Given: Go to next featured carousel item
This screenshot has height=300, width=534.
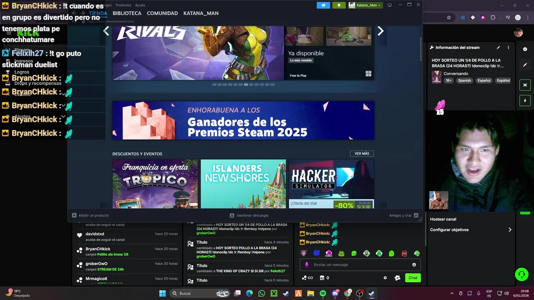Looking at the screenshot, I should 380,31.
